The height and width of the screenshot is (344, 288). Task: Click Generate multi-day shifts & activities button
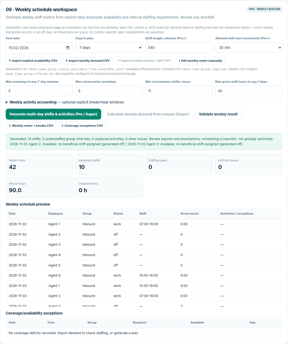pos(53,114)
